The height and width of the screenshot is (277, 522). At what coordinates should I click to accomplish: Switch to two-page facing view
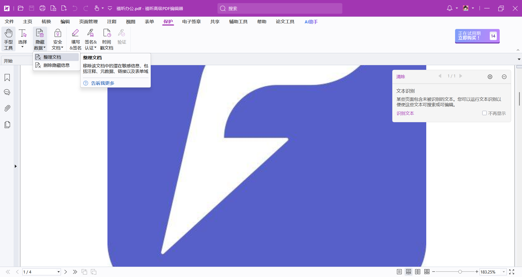tap(418, 272)
